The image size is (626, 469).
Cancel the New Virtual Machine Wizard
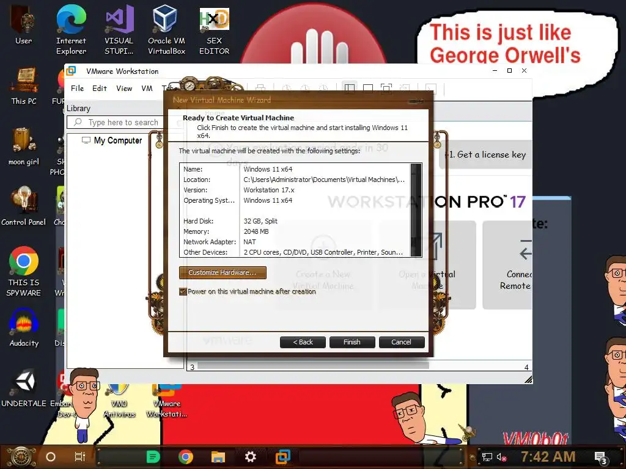tap(401, 342)
